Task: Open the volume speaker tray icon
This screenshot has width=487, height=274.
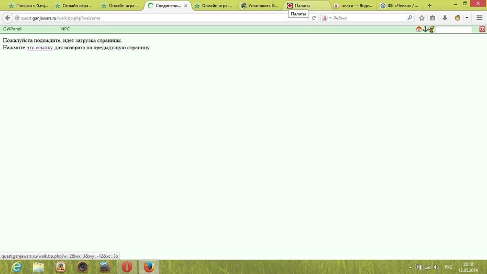Action: pyautogui.click(x=436, y=267)
